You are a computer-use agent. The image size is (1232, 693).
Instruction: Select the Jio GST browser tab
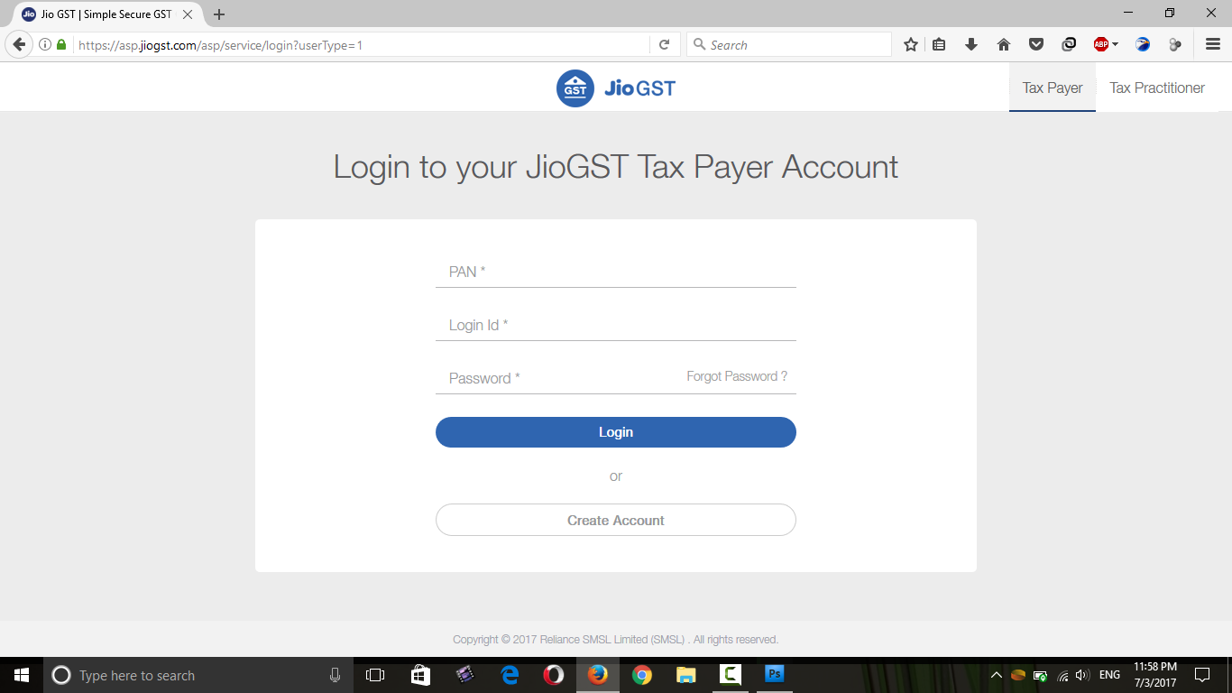click(106, 14)
